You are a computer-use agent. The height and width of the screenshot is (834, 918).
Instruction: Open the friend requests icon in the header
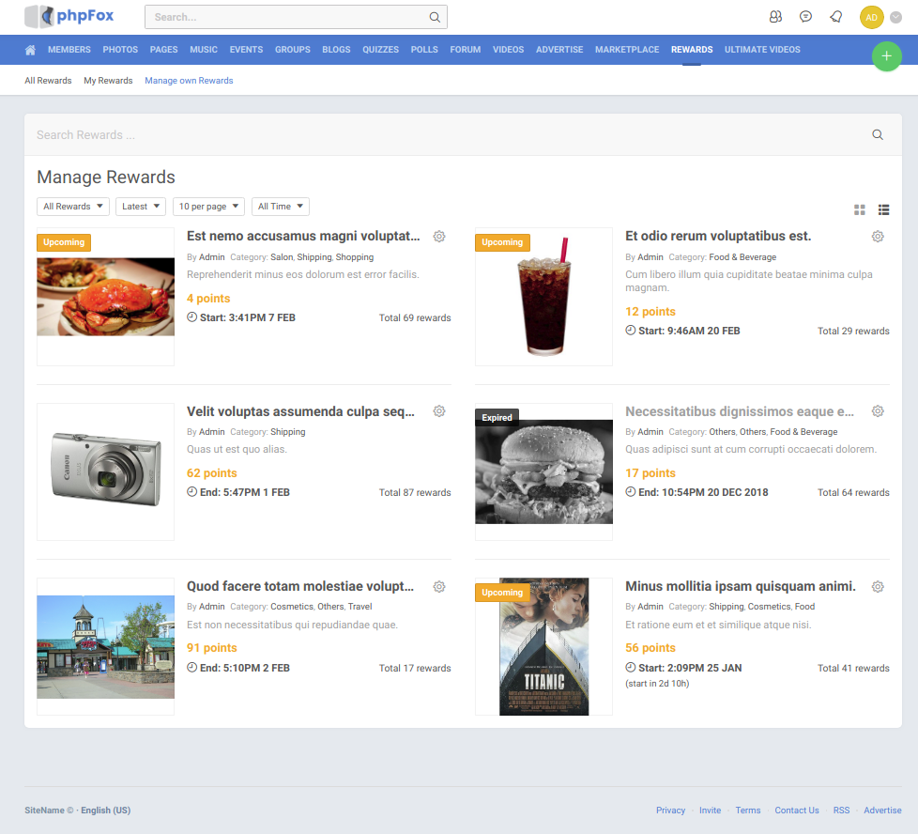click(775, 16)
